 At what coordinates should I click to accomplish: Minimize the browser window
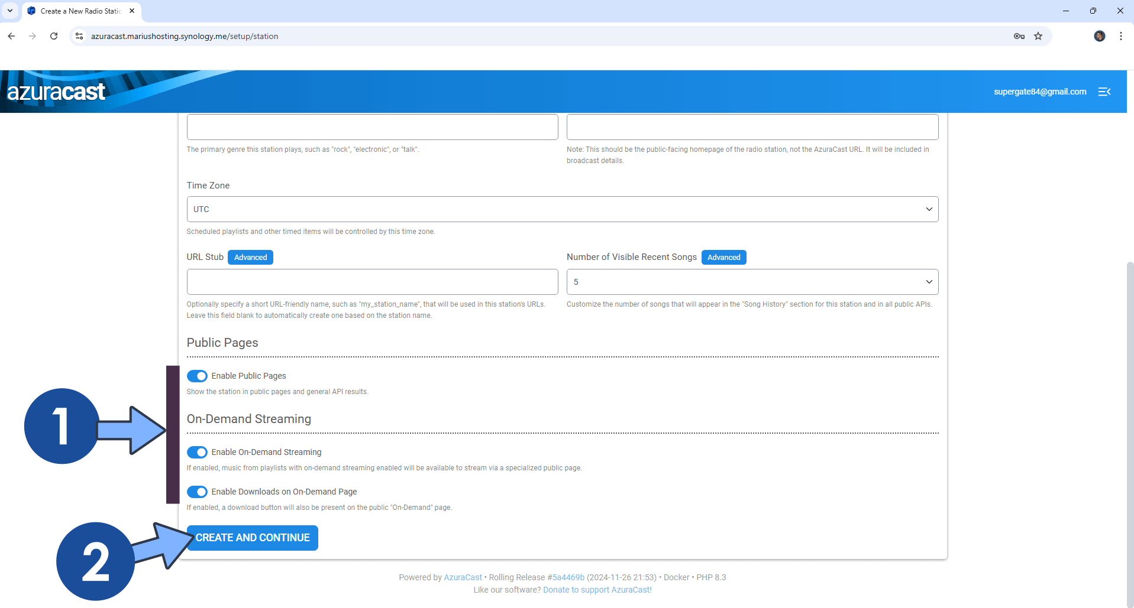tap(1066, 11)
